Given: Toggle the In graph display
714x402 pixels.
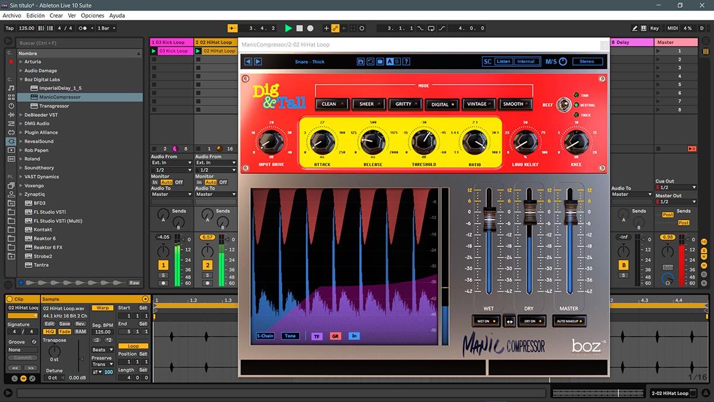Looking at the screenshot, I should point(354,336).
